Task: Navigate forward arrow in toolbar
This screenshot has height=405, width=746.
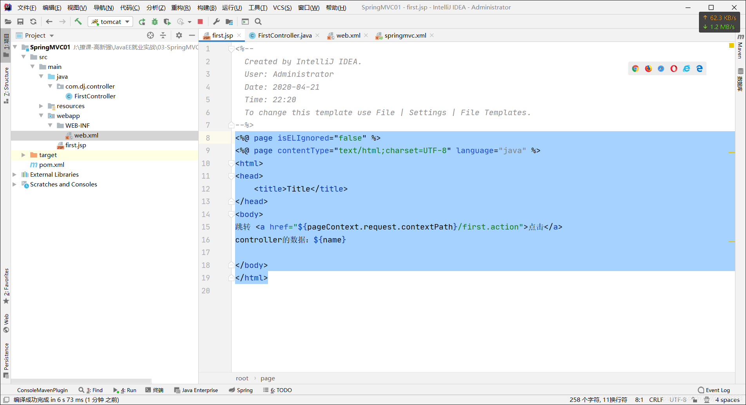Action: 62,22
